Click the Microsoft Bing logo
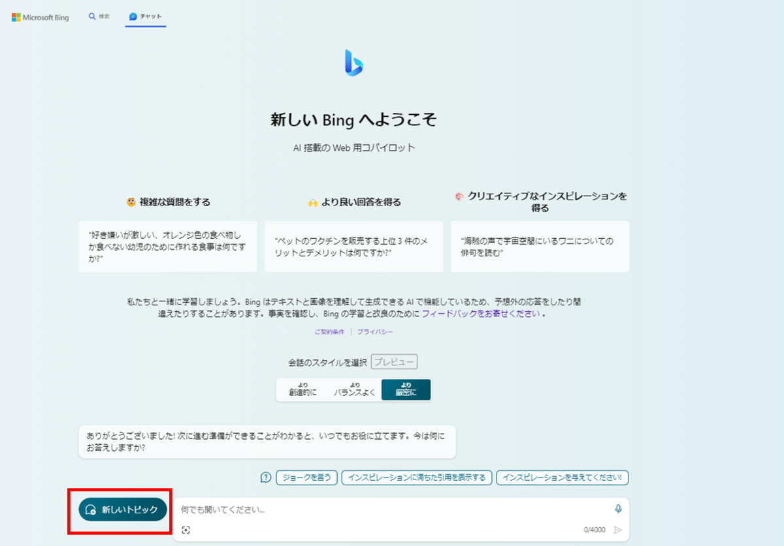Image resolution: width=784 pixels, height=546 pixels. point(40,18)
